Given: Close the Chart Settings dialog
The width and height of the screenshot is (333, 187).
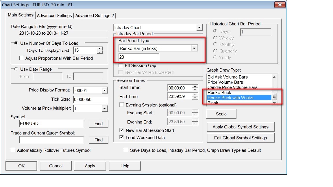Looking at the screenshot, I should point(280,4).
